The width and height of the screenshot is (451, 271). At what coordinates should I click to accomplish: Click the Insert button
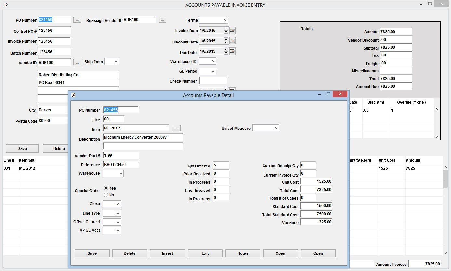click(167, 253)
